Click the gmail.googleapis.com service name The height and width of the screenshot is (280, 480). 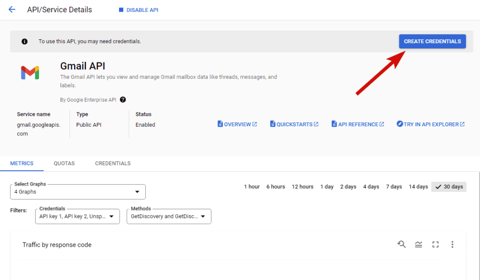coord(38,129)
